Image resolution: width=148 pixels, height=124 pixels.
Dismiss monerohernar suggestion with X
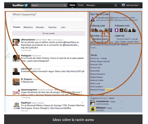coord(122,102)
